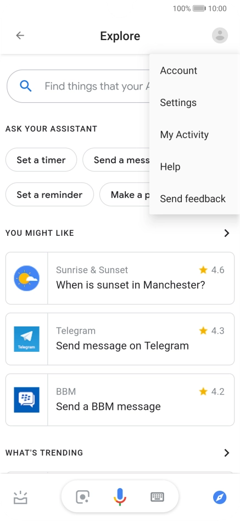240x521 pixels.
Task: Tap the Sunrise & Sunset app icon
Action: pos(26,279)
